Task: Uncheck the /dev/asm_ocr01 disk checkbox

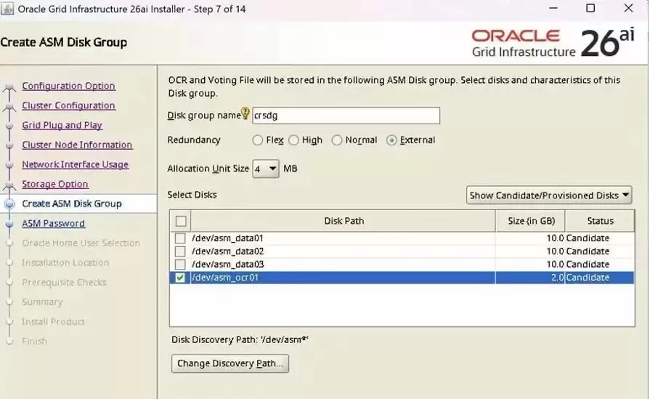Action: [x=180, y=278]
